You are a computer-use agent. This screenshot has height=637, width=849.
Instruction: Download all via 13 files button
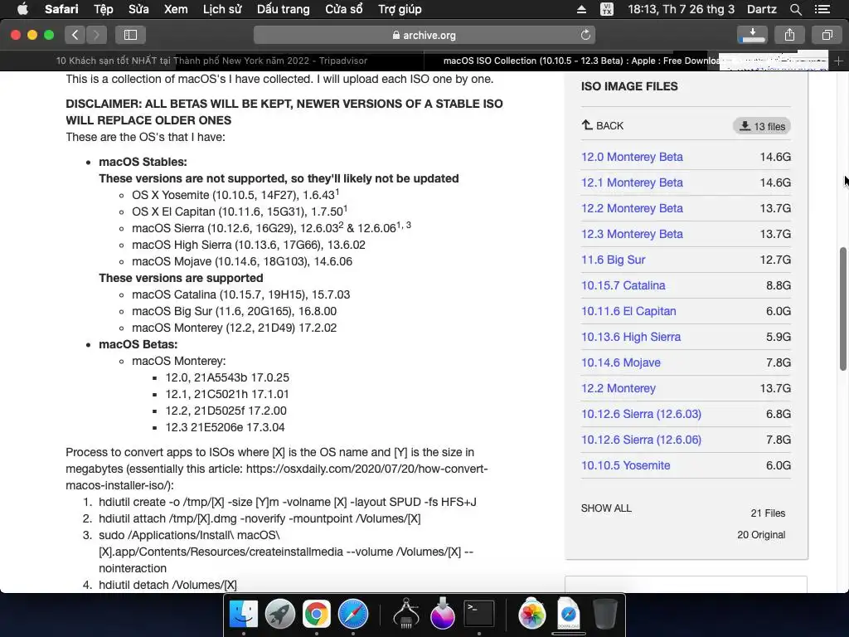tap(762, 126)
